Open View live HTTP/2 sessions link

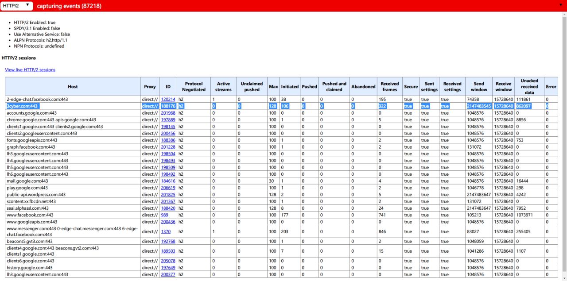pyautogui.click(x=30, y=70)
